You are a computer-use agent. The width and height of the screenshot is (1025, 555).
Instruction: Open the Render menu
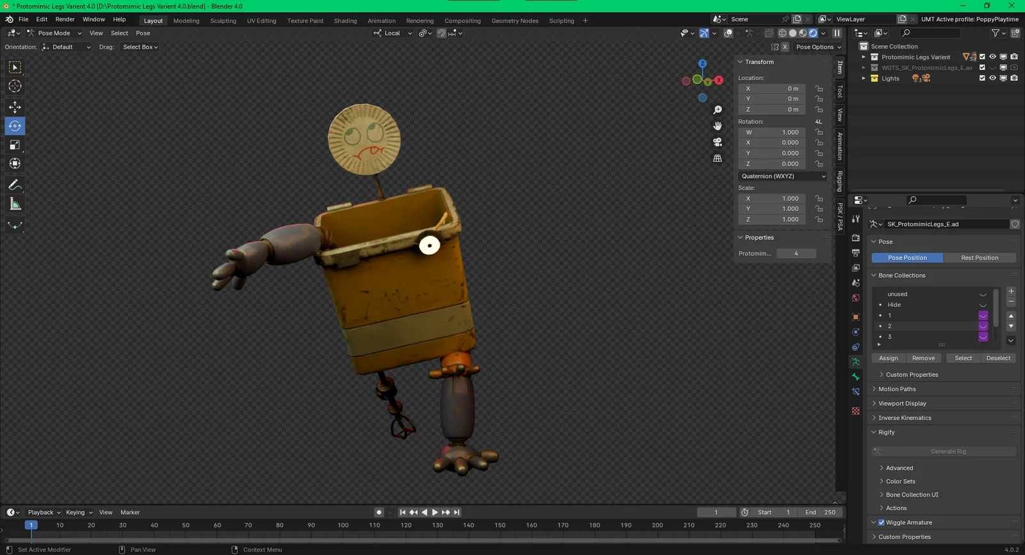(x=65, y=19)
